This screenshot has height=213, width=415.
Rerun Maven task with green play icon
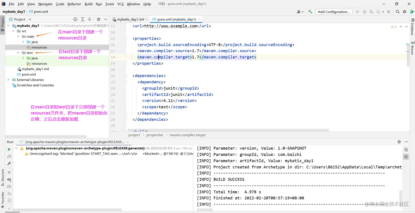(9, 149)
